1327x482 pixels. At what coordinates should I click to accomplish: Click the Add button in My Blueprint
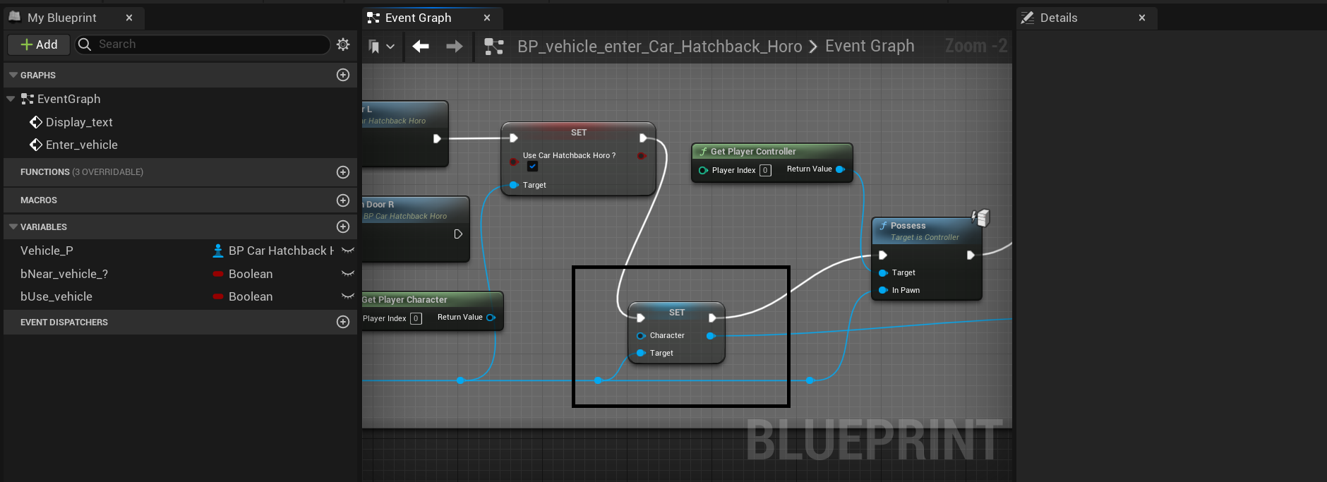tap(39, 44)
